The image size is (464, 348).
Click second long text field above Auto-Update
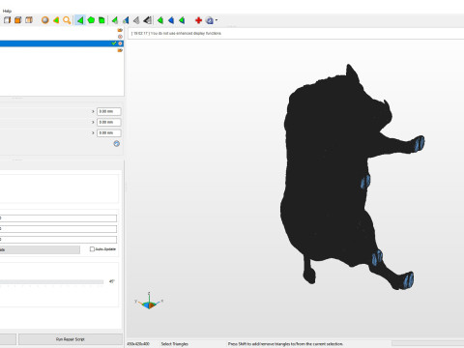tap(58, 229)
